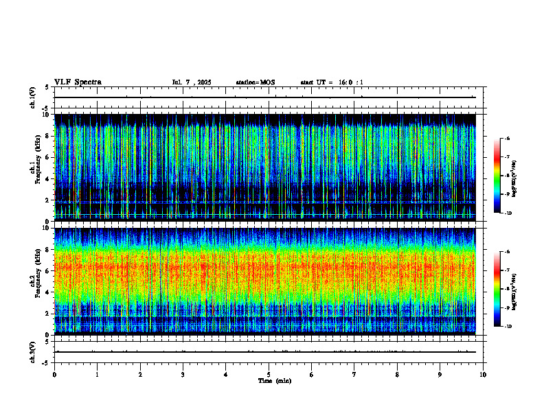
Task: Click the "6" tick on the Time axis
Action: tap(312, 375)
